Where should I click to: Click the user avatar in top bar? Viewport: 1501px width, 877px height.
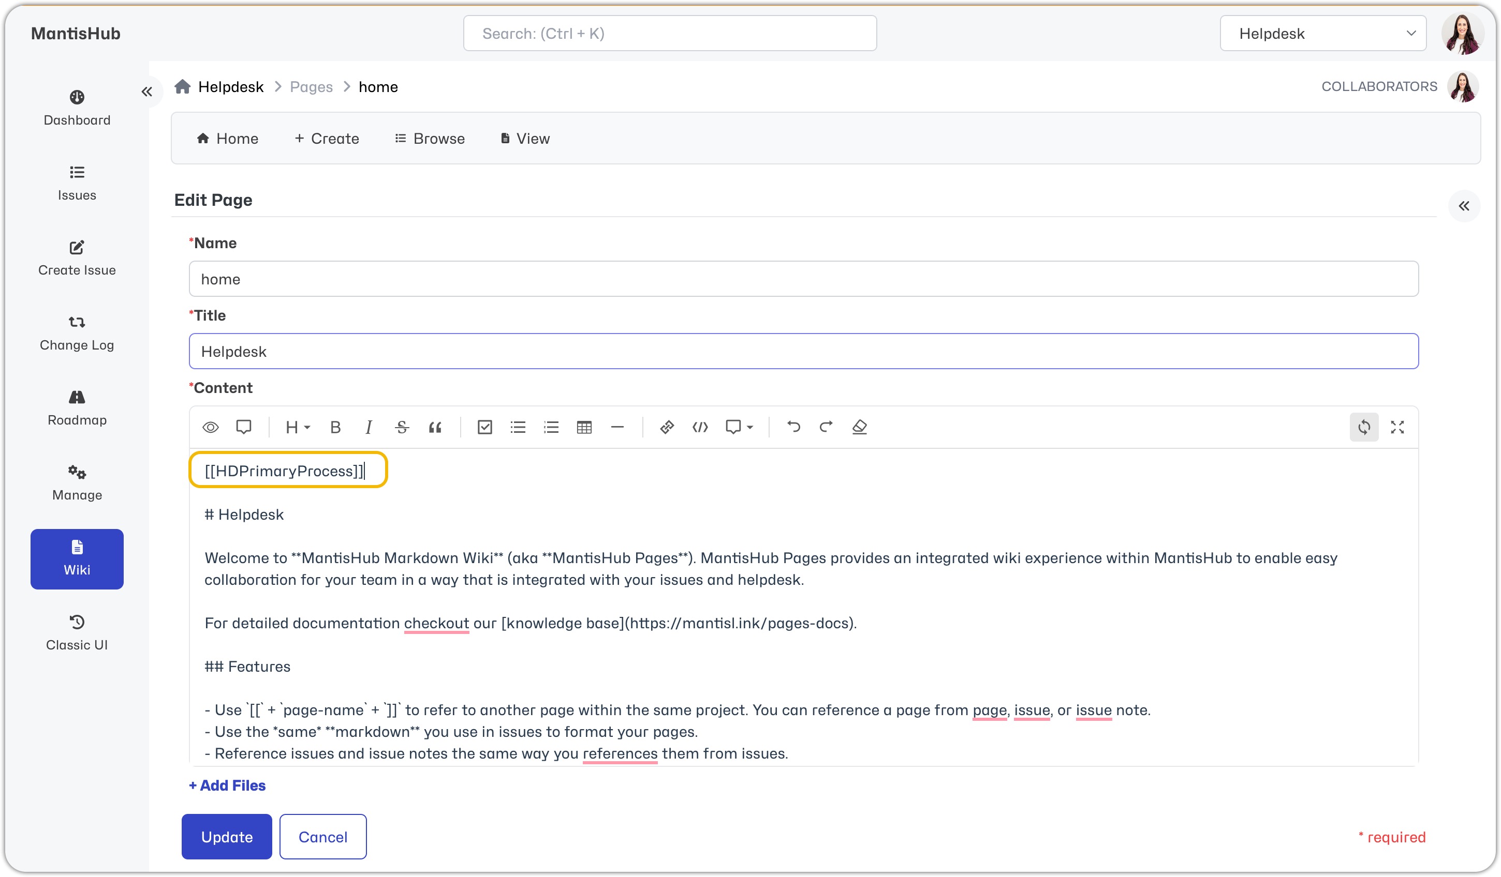(1463, 33)
